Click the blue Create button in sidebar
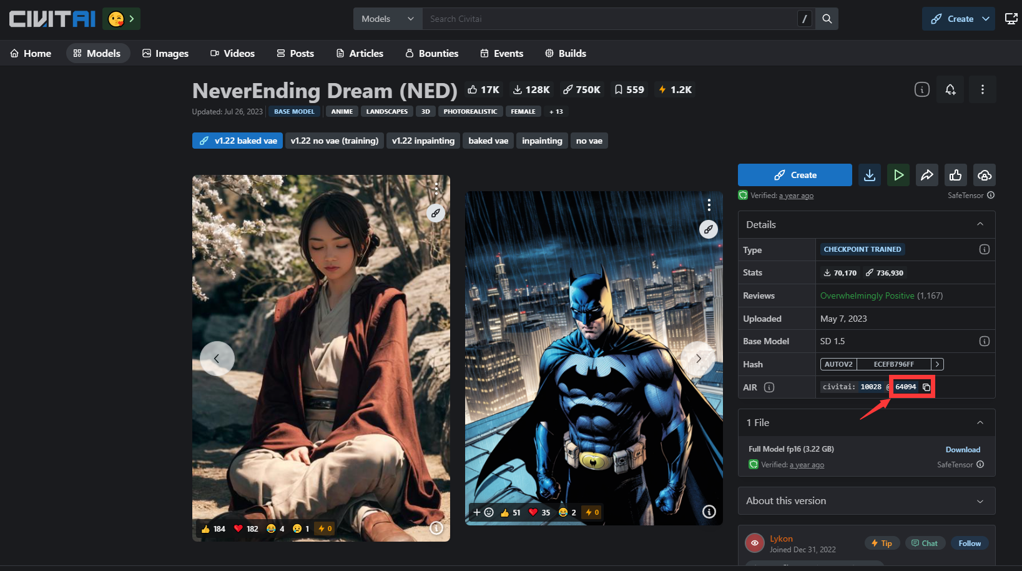The image size is (1022, 571). tap(794, 175)
